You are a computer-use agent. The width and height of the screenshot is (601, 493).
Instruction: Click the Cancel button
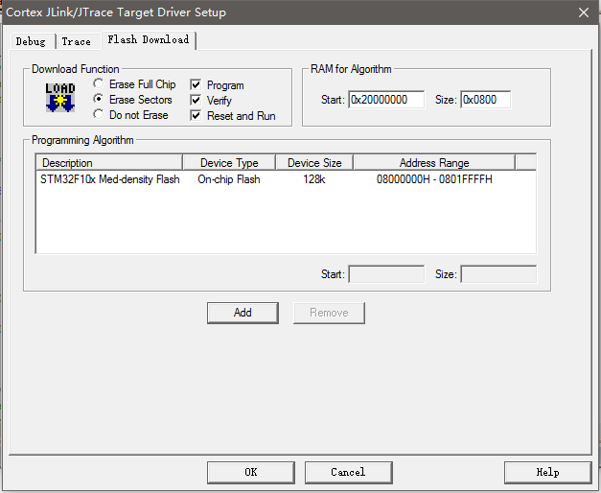pos(348,472)
